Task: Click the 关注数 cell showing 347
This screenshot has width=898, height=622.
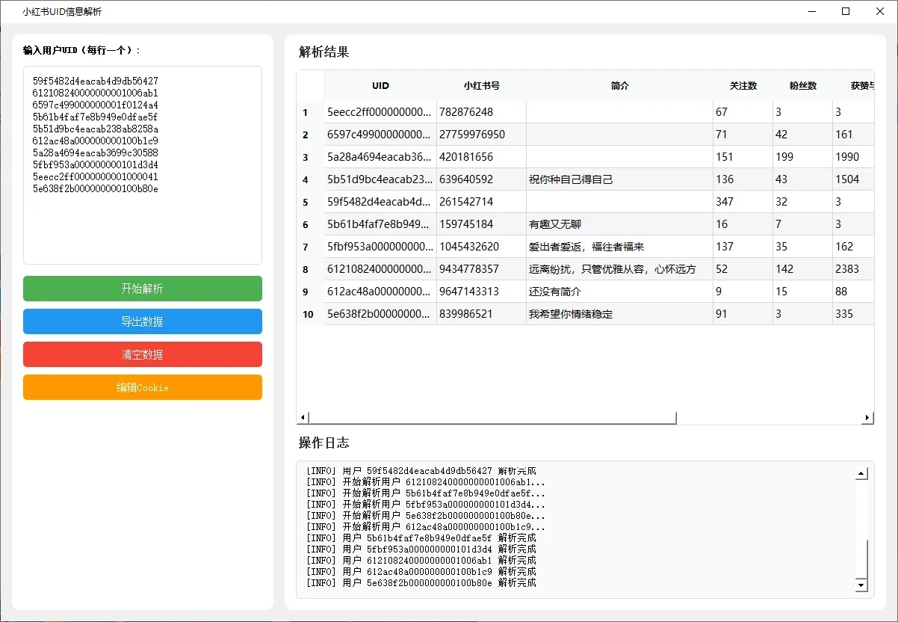Action: tap(743, 202)
